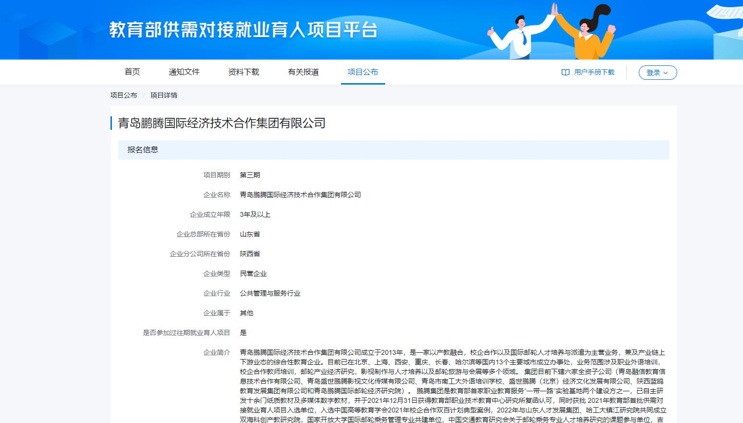Switch to the 资料下载 tab
The width and height of the screenshot is (743, 423).
coord(244,72)
